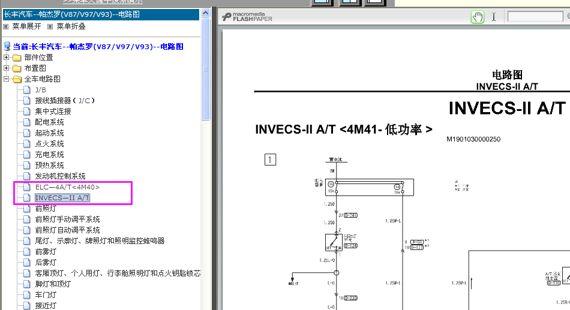Open the 配电系统 entry

pos(49,122)
